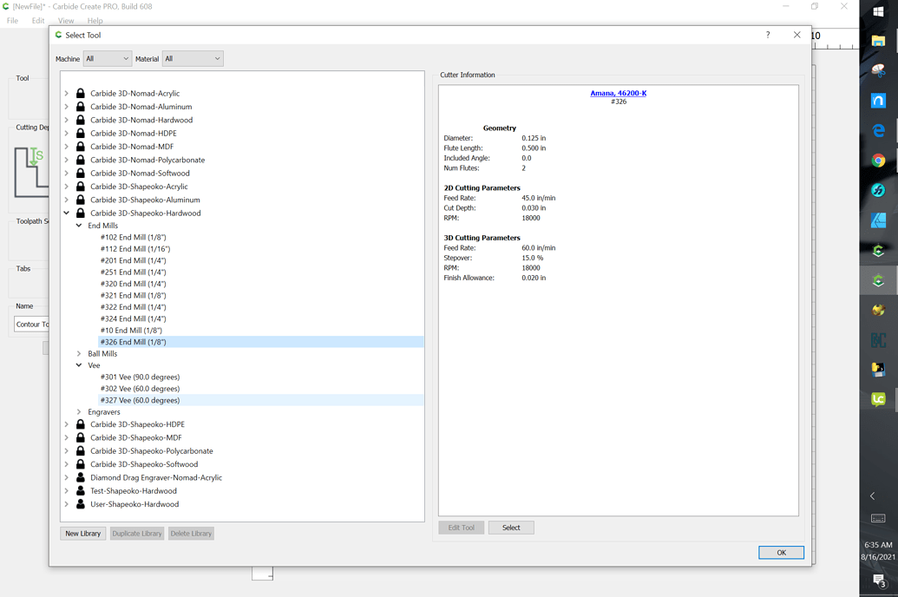This screenshot has height=597, width=898.
Task: Click the user icon beside Test-Shapeoko-Hardwood
Action: [81, 491]
